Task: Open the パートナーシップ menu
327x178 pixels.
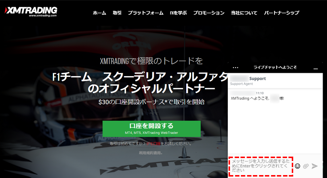Action: click(x=282, y=13)
